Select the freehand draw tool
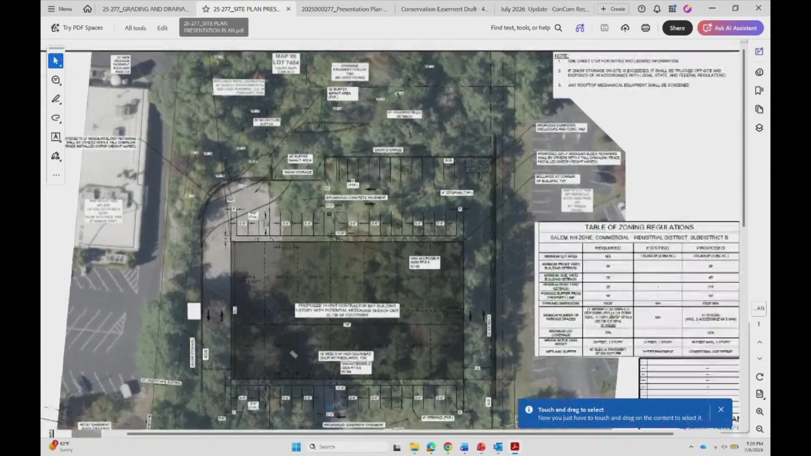Image resolution: width=811 pixels, height=456 pixels. [56, 118]
